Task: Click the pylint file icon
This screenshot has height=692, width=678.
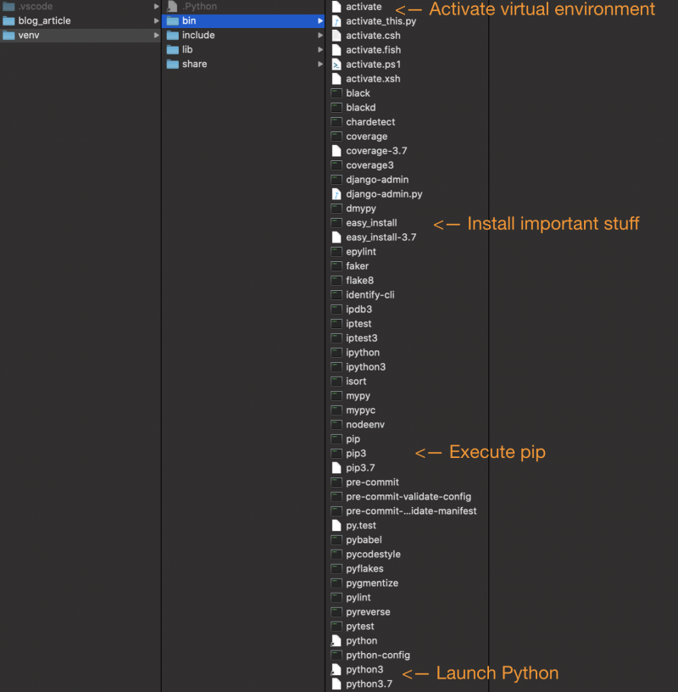Action: coord(336,597)
